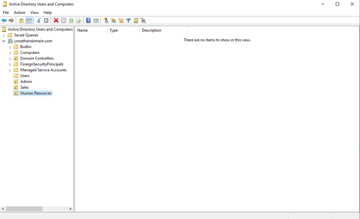The width and height of the screenshot is (360, 219).
Task: Expand the ForeignSecurityPrincipals node
Action: pos(10,65)
